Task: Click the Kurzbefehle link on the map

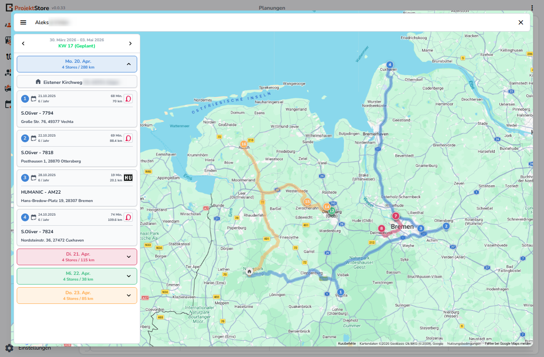Action: [x=347, y=343]
